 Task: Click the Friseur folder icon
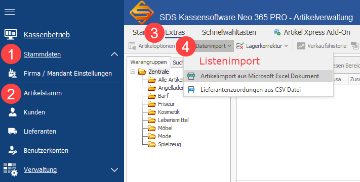tap(152, 104)
